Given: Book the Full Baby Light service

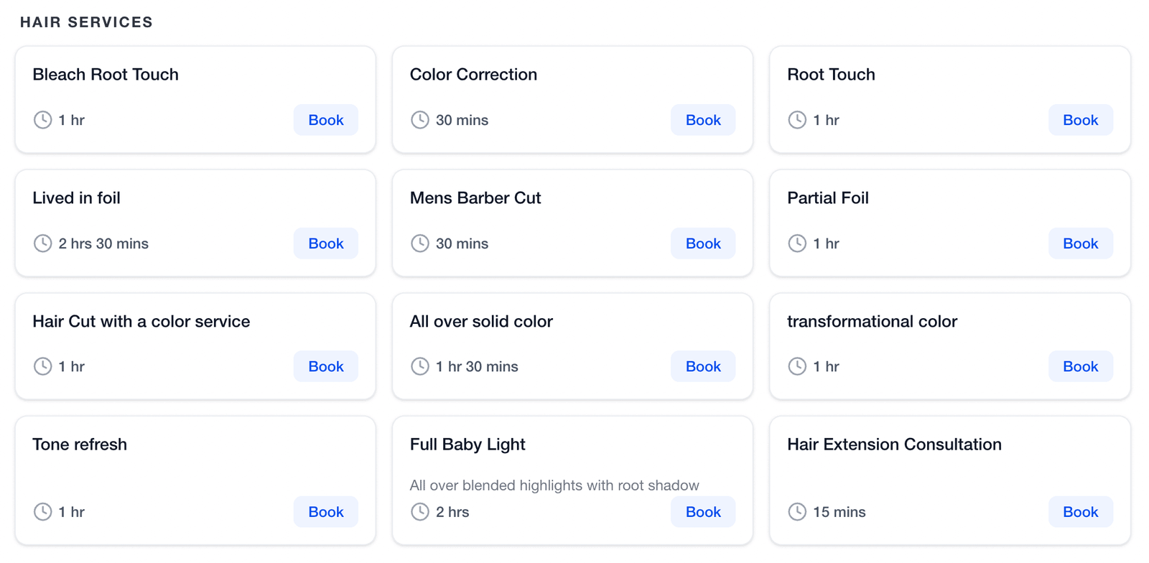Looking at the screenshot, I should pos(703,512).
